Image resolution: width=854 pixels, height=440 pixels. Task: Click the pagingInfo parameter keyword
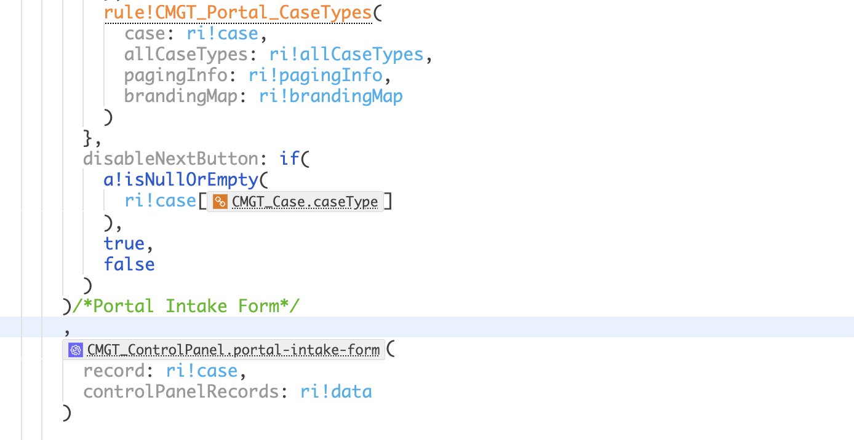click(x=176, y=75)
